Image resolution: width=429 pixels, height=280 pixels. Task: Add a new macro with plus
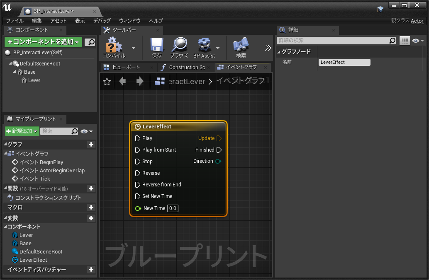(x=91, y=208)
